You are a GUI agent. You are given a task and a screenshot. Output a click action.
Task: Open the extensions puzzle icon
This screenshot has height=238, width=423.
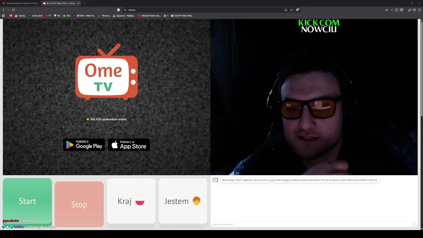397,10
